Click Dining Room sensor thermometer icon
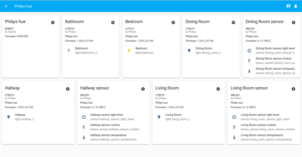This screenshot has height=157, width=302. point(249,71)
